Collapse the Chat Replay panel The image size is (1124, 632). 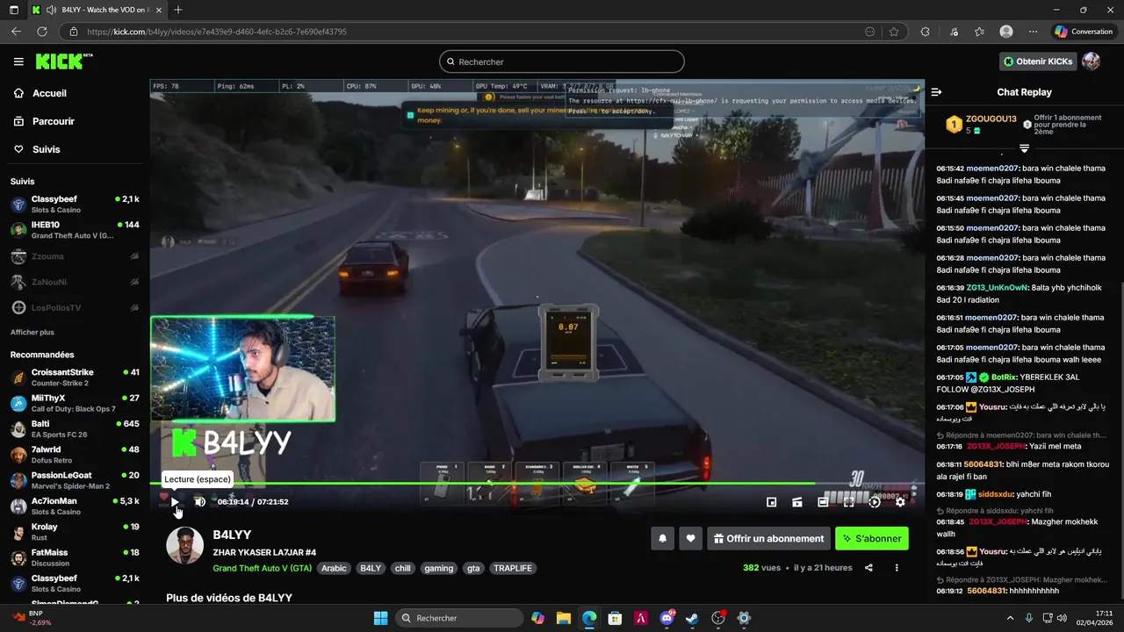coord(936,92)
